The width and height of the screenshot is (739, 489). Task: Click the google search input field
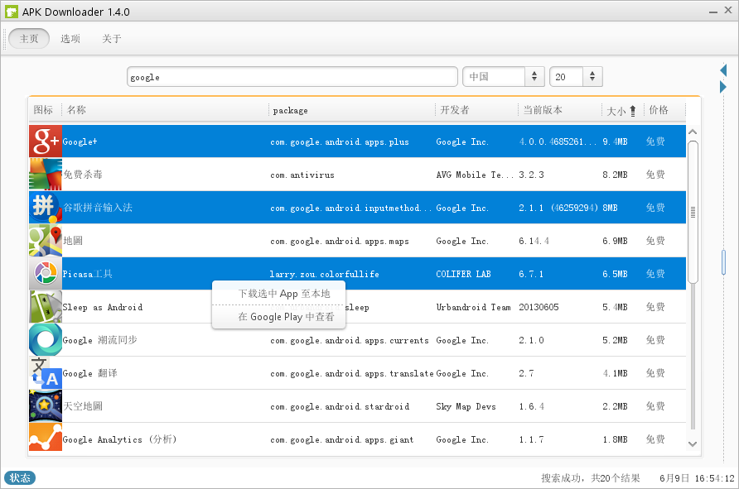[x=292, y=77]
